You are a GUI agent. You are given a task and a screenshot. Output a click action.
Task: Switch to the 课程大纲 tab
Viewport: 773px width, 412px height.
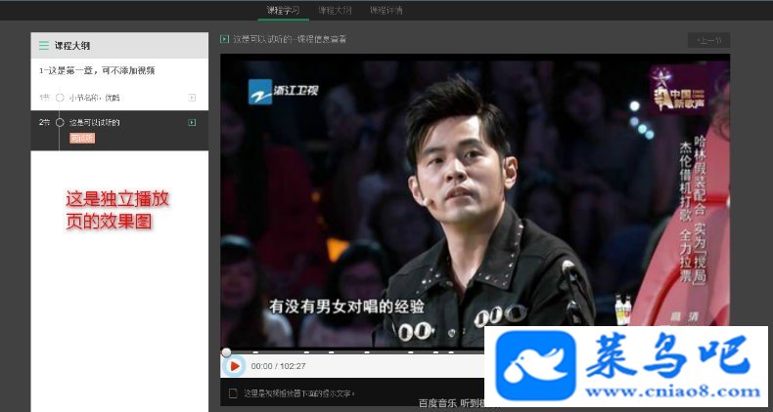(x=335, y=10)
